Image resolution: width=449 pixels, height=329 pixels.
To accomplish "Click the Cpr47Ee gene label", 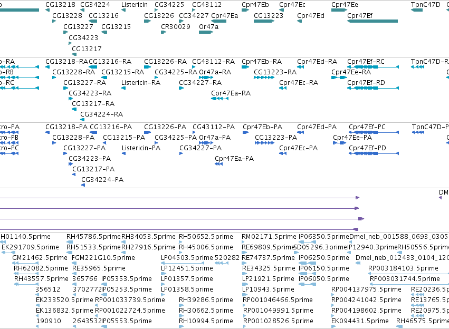I will pyautogui.click(x=345, y=5).
